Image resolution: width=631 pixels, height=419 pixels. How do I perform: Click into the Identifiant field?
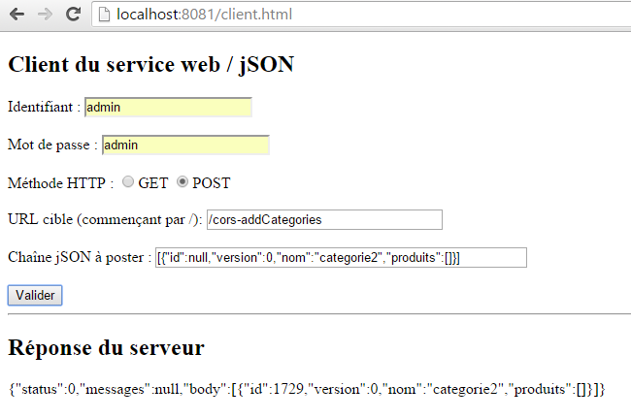click(168, 107)
